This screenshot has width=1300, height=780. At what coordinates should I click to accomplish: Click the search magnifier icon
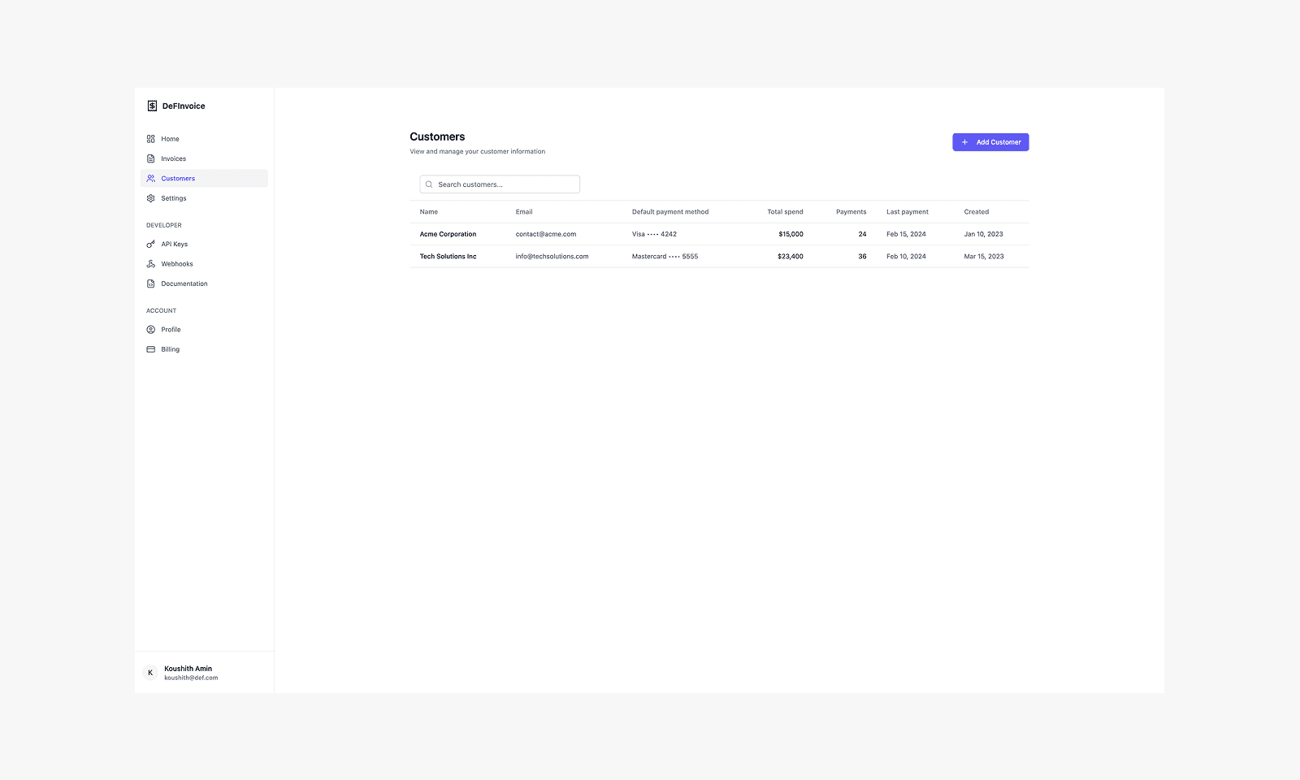(x=429, y=184)
